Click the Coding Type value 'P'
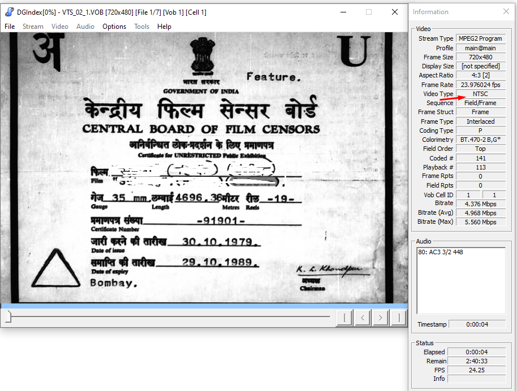The width and height of the screenshot is (517, 391). click(480, 131)
